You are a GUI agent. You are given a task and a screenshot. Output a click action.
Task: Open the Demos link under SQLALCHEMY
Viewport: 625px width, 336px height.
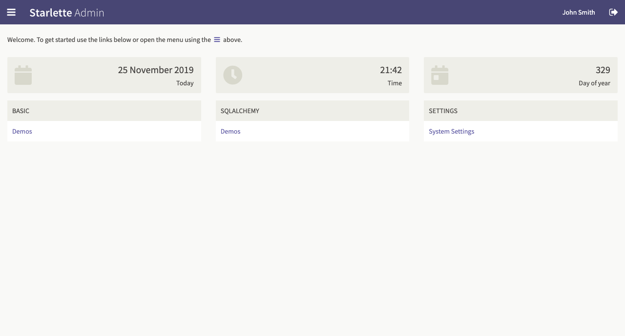coord(230,131)
